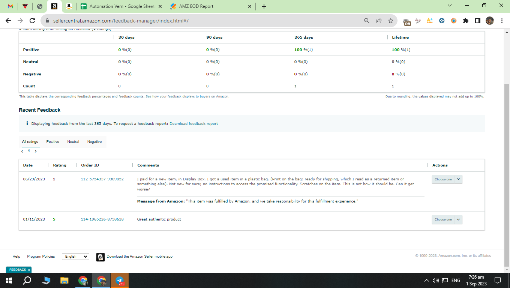Open Choose one dropdown for 01/11/2023 feedback
The height and width of the screenshot is (288, 510).
pyautogui.click(x=447, y=219)
